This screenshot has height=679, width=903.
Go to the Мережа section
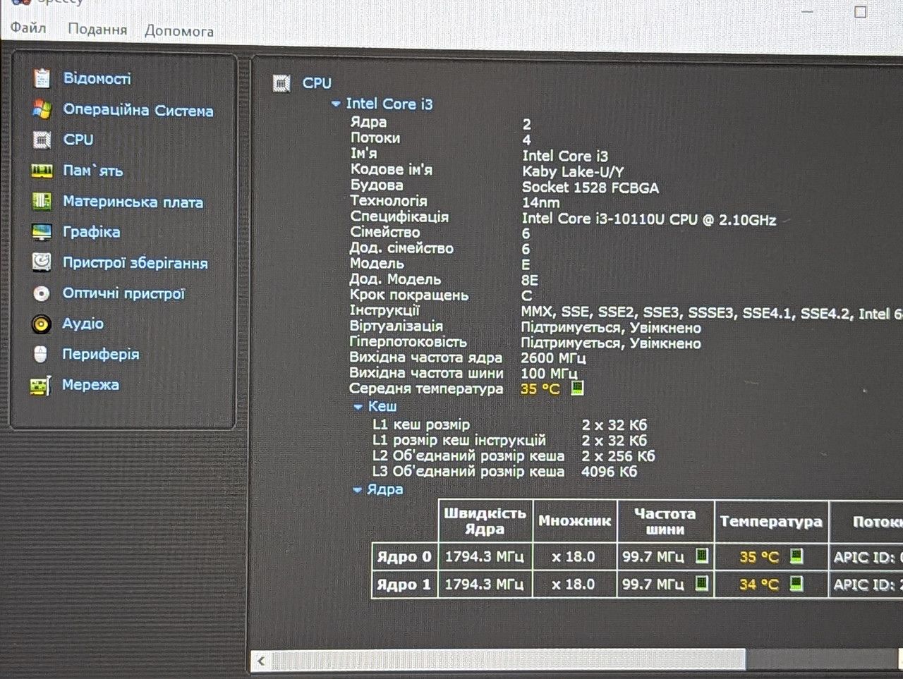[x=90, y=385]
